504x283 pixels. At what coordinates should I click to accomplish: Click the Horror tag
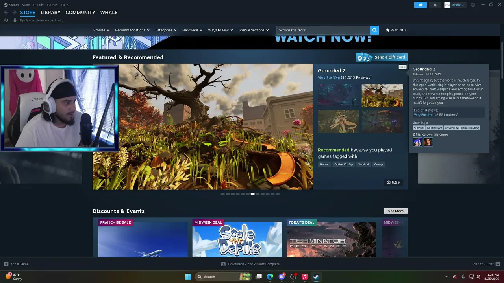coord(324,164)
